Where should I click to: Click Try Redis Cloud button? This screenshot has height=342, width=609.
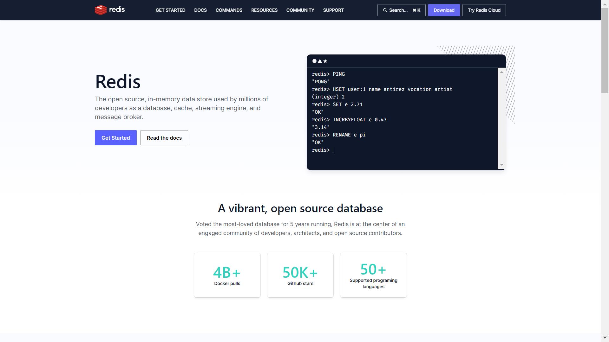pos(484,10)
